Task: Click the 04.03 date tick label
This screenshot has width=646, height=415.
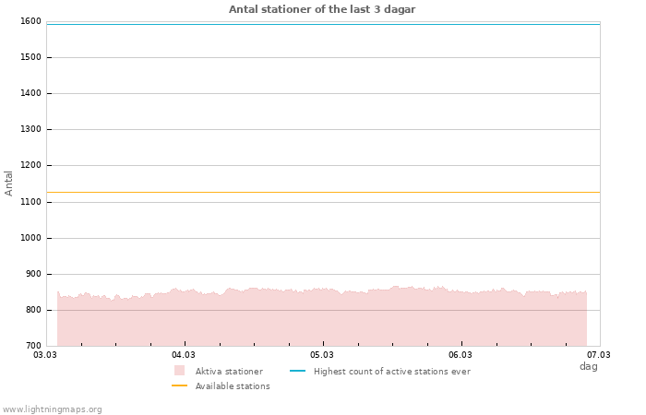Action: coord(184,354)
